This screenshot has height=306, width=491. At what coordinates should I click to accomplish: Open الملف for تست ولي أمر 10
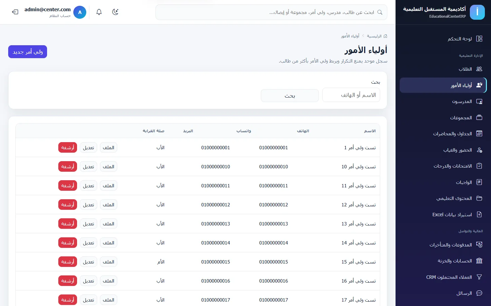[x=108, y=167]
